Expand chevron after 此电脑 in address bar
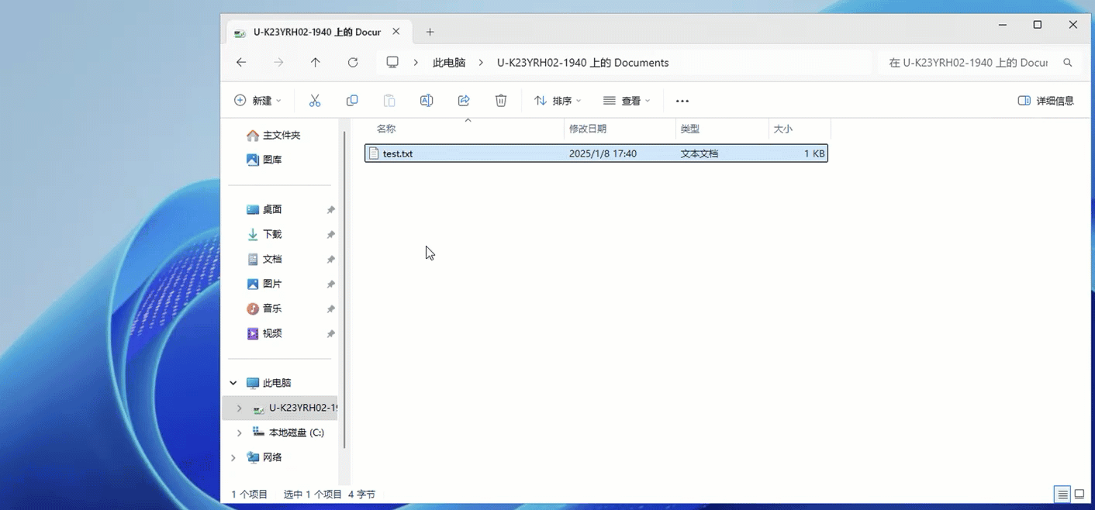This screenshot has height=510, width=1095. tap(482, 62)
